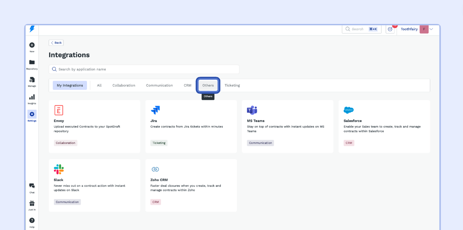The height and width of the screenshot is (230, 463).
Task: Click 'Never miss out on a contract' text
Action: 89,188
